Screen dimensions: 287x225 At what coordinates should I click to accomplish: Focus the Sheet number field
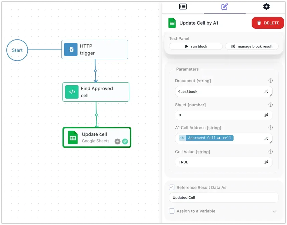pos(224,115)
